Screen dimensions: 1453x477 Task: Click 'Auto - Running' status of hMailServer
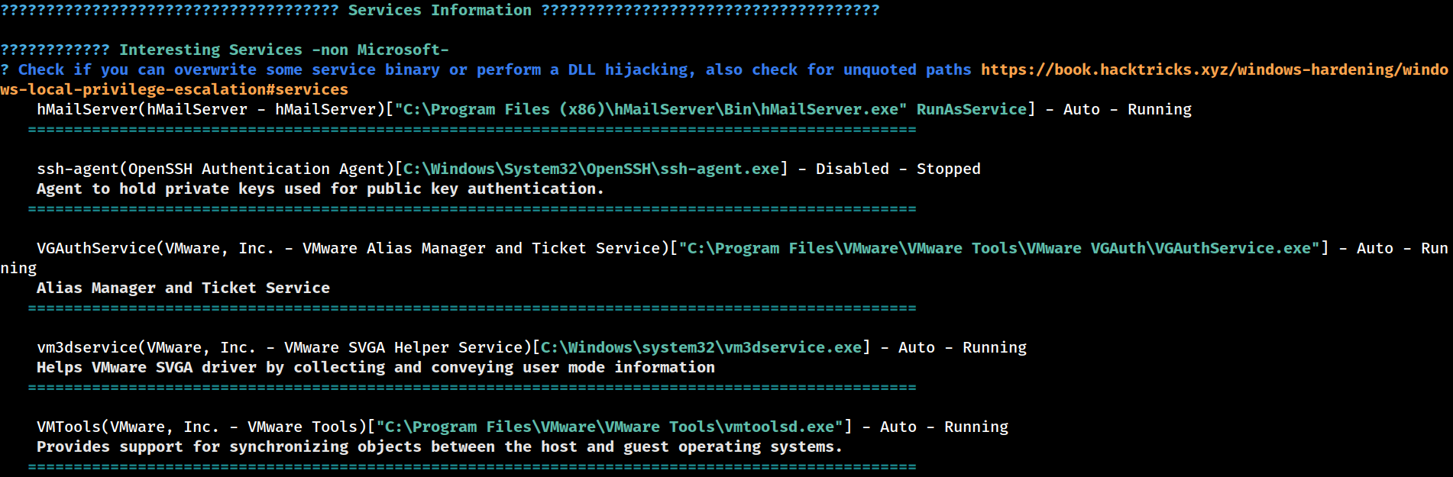point(1128,109)
